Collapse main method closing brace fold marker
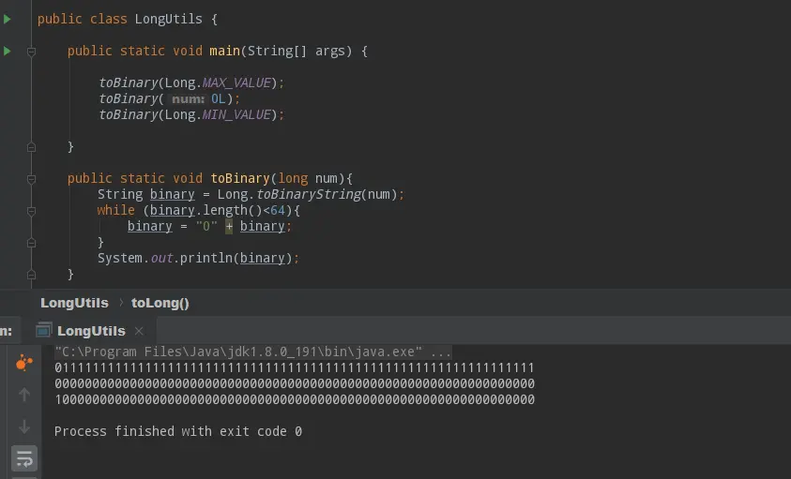Image resolution: width=791 pixels, height=479 pixels. coord(31,147)
